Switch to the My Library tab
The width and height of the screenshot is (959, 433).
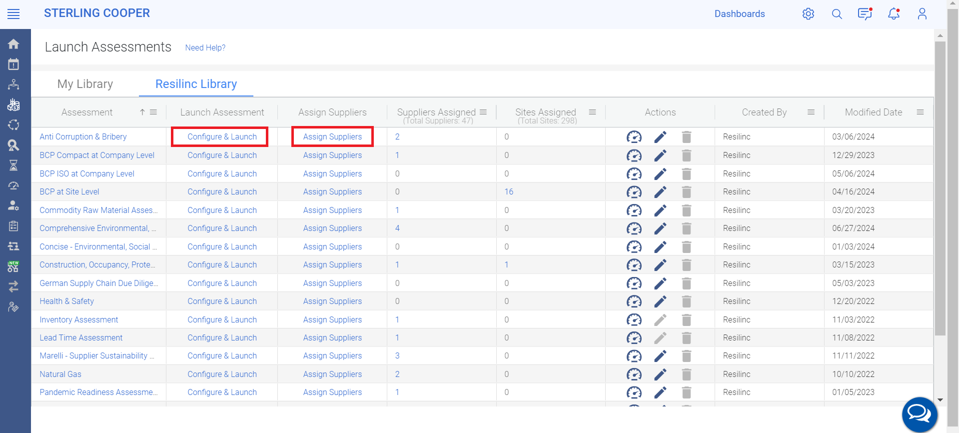pyautogui.click(x=85, y=84)
